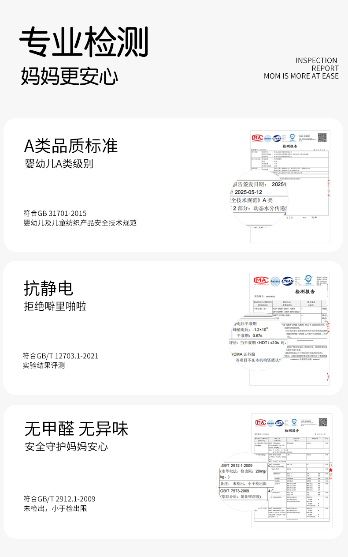Click the magnified circle showing 半衰期 0.67s

(259, 341)
